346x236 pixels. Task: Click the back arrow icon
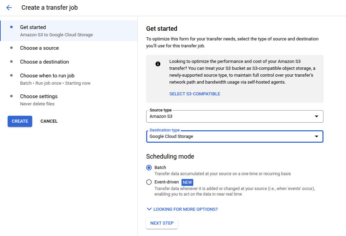coord(9,8)
